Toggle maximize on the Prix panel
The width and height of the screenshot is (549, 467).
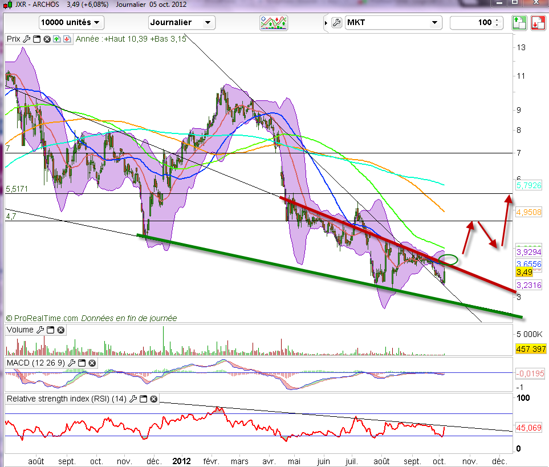[37, 39]
